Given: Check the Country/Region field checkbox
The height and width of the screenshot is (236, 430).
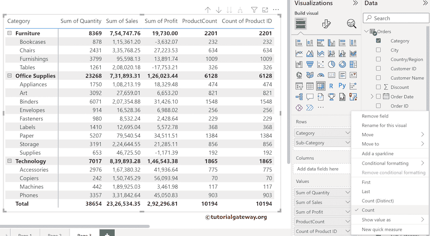Looking at the screenshot, I should [379, 59].
